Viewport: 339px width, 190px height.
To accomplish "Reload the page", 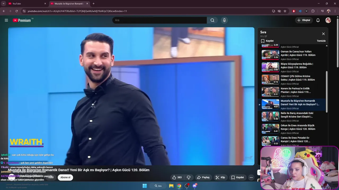I will pyautogui.click(x=16, y=11).
